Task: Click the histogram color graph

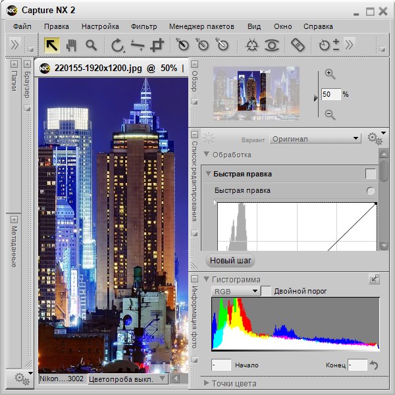Action: tap(296, 324)
